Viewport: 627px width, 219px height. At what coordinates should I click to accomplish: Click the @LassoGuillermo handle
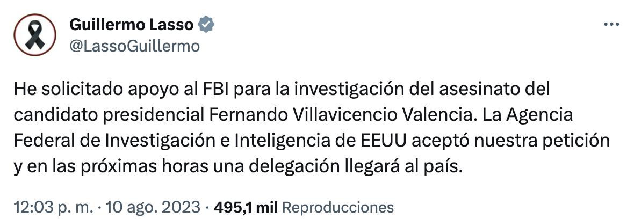coord(134,46)
